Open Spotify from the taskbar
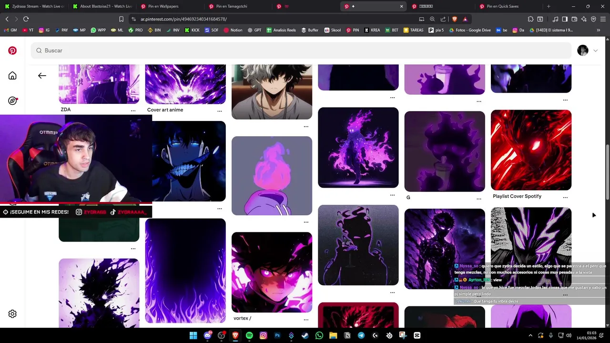Screen dimensions: 610x343 249,335
